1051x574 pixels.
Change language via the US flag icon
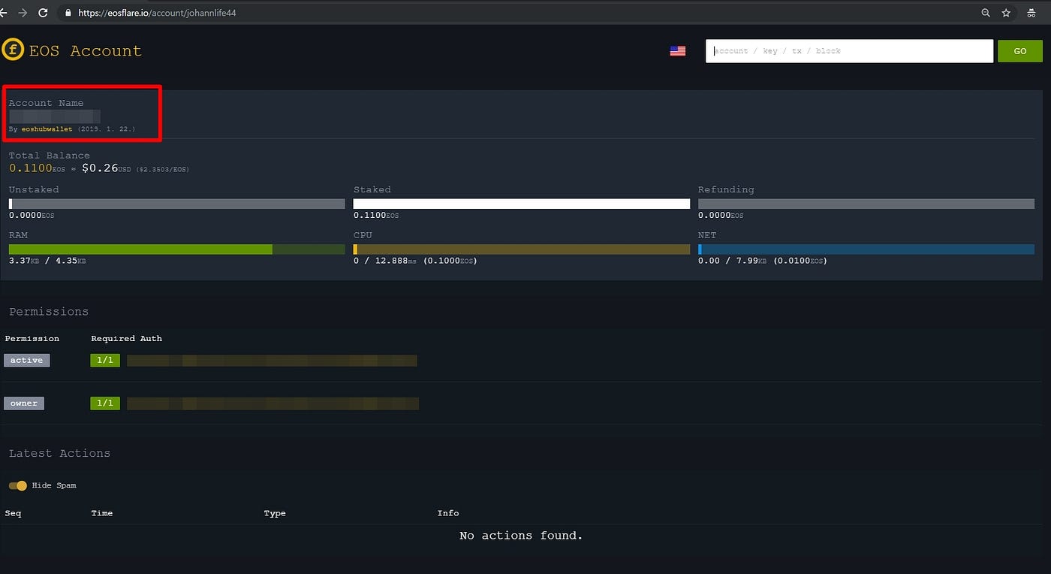pyautogui.click(x=678, y=51)
